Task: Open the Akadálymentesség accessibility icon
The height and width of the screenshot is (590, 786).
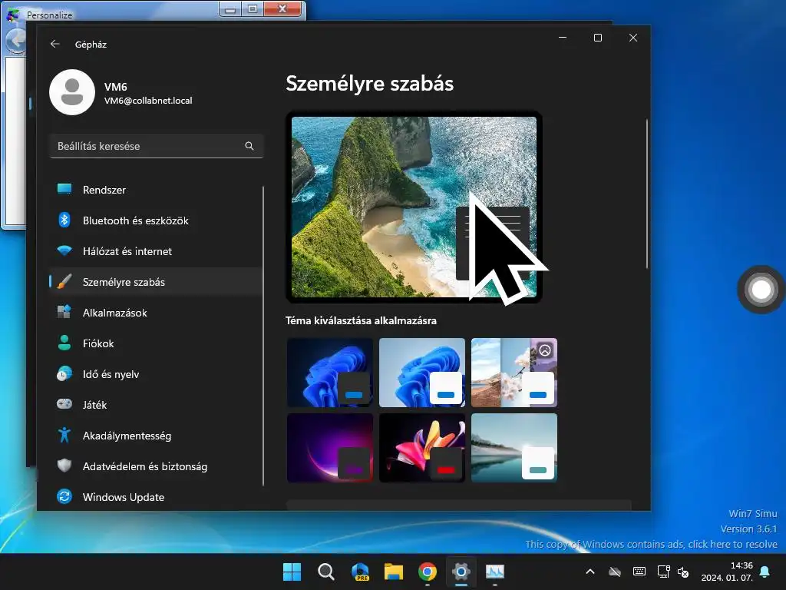Action: pyautogui.click(x=64, y=435)
